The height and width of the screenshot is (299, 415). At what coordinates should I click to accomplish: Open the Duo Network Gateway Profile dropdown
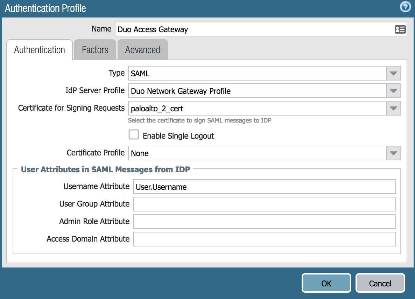(245, 91)
